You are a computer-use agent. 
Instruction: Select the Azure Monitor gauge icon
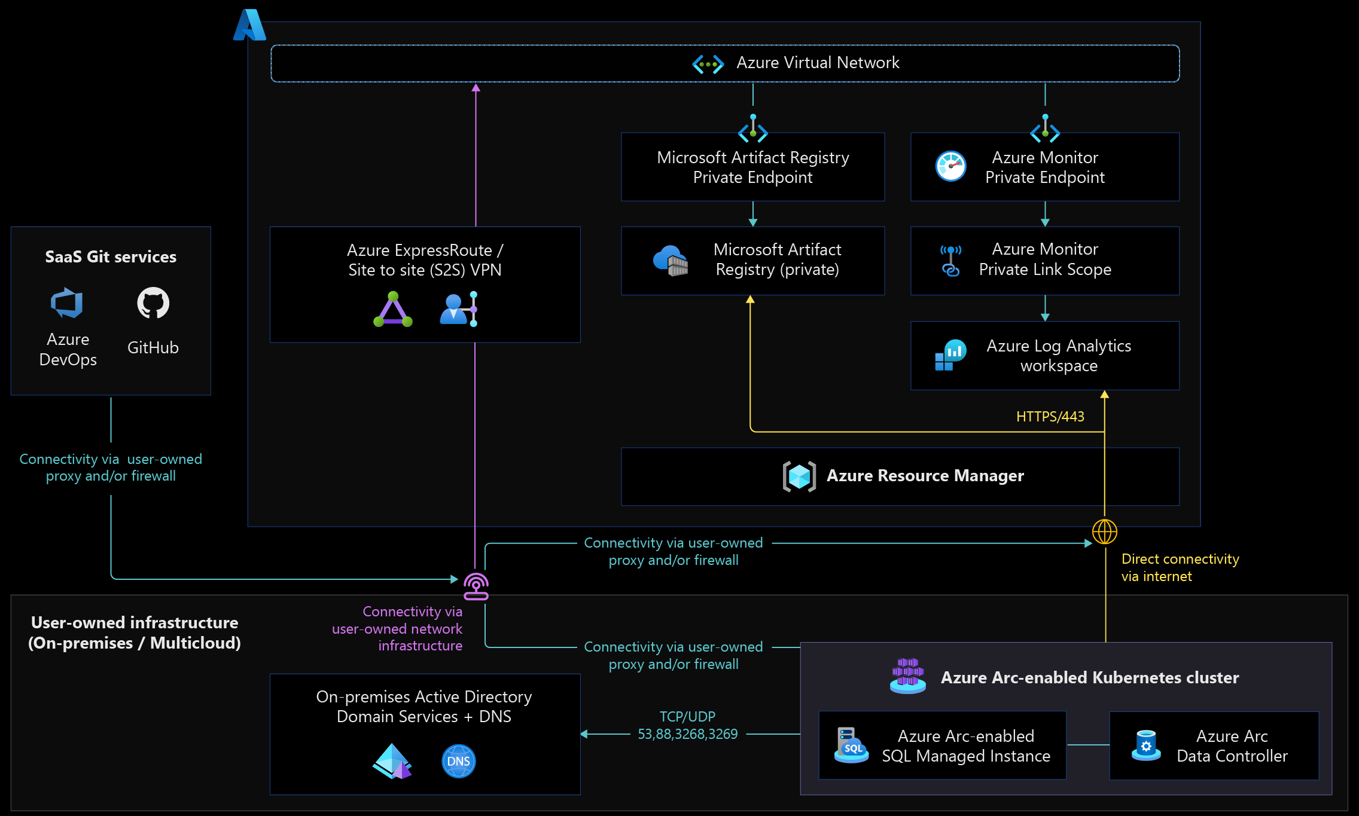point(950,166)
